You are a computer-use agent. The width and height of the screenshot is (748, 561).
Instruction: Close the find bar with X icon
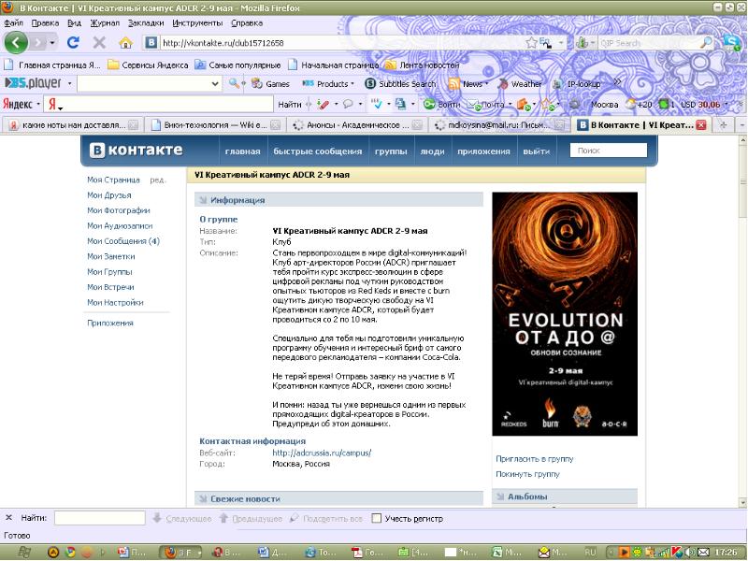[8, 518]
